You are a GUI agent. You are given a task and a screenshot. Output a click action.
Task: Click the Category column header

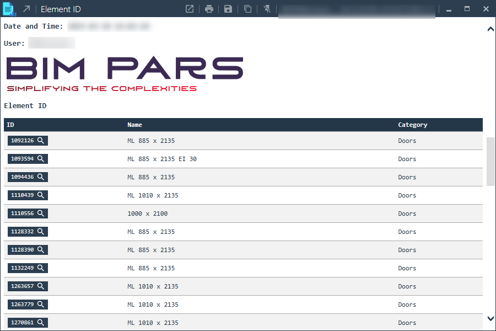point(412,125)
